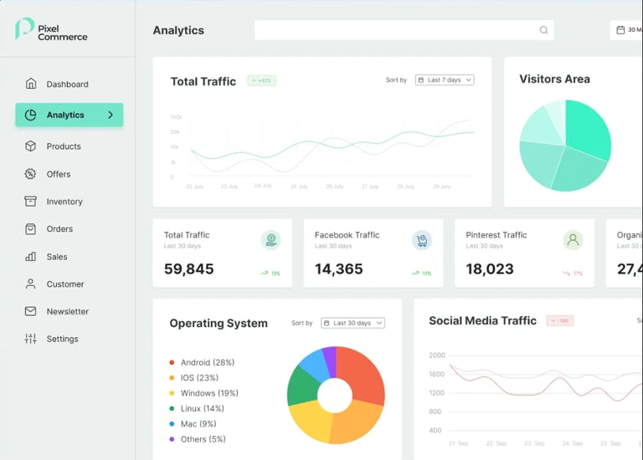Image resolution: width=643 pixels, height=460 pixels.
Task: Click the Visitors Area card title
Action: (x=554, y=79)
